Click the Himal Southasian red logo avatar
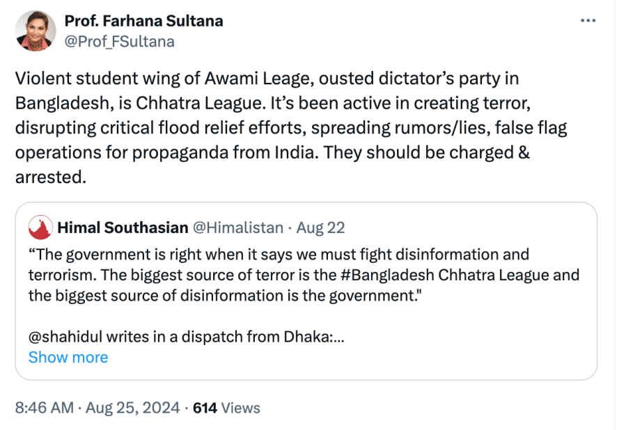Screen dimensions: 626x430 pos(40,228)
